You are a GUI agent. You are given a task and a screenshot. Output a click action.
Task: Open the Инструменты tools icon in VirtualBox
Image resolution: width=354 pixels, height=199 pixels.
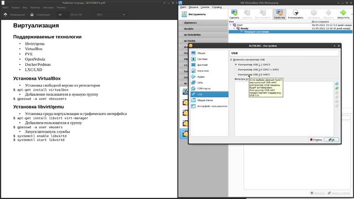184,14
